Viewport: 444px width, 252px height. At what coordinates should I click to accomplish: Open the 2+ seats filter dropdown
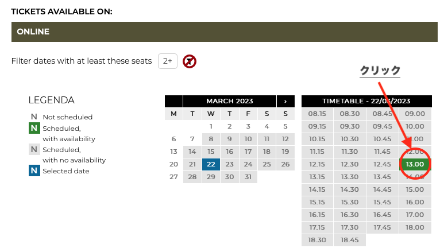168,61
